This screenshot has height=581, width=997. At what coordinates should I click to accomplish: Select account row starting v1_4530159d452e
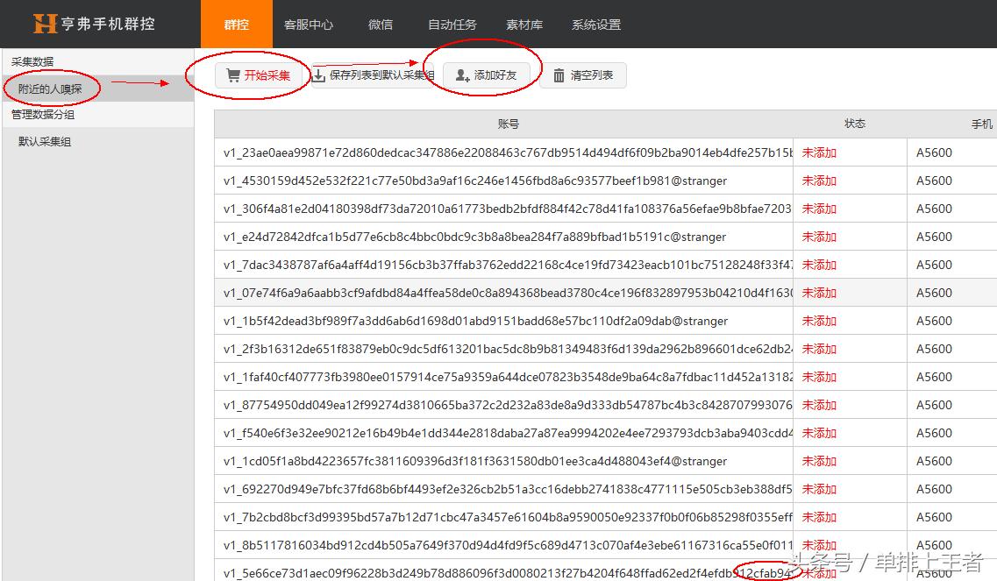pos(605,181)
